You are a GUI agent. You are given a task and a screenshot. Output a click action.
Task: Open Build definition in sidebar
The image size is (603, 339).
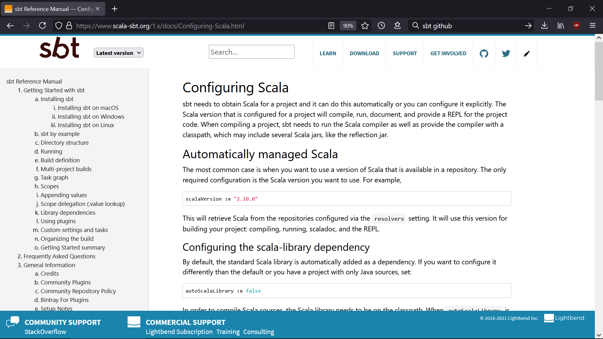point(60,160)
